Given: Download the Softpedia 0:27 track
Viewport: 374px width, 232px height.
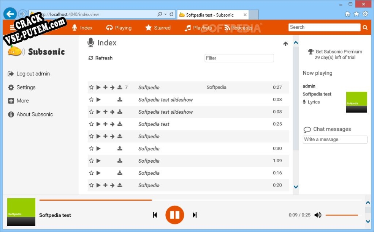Looking at the screenshot, I should pos(120,87).
